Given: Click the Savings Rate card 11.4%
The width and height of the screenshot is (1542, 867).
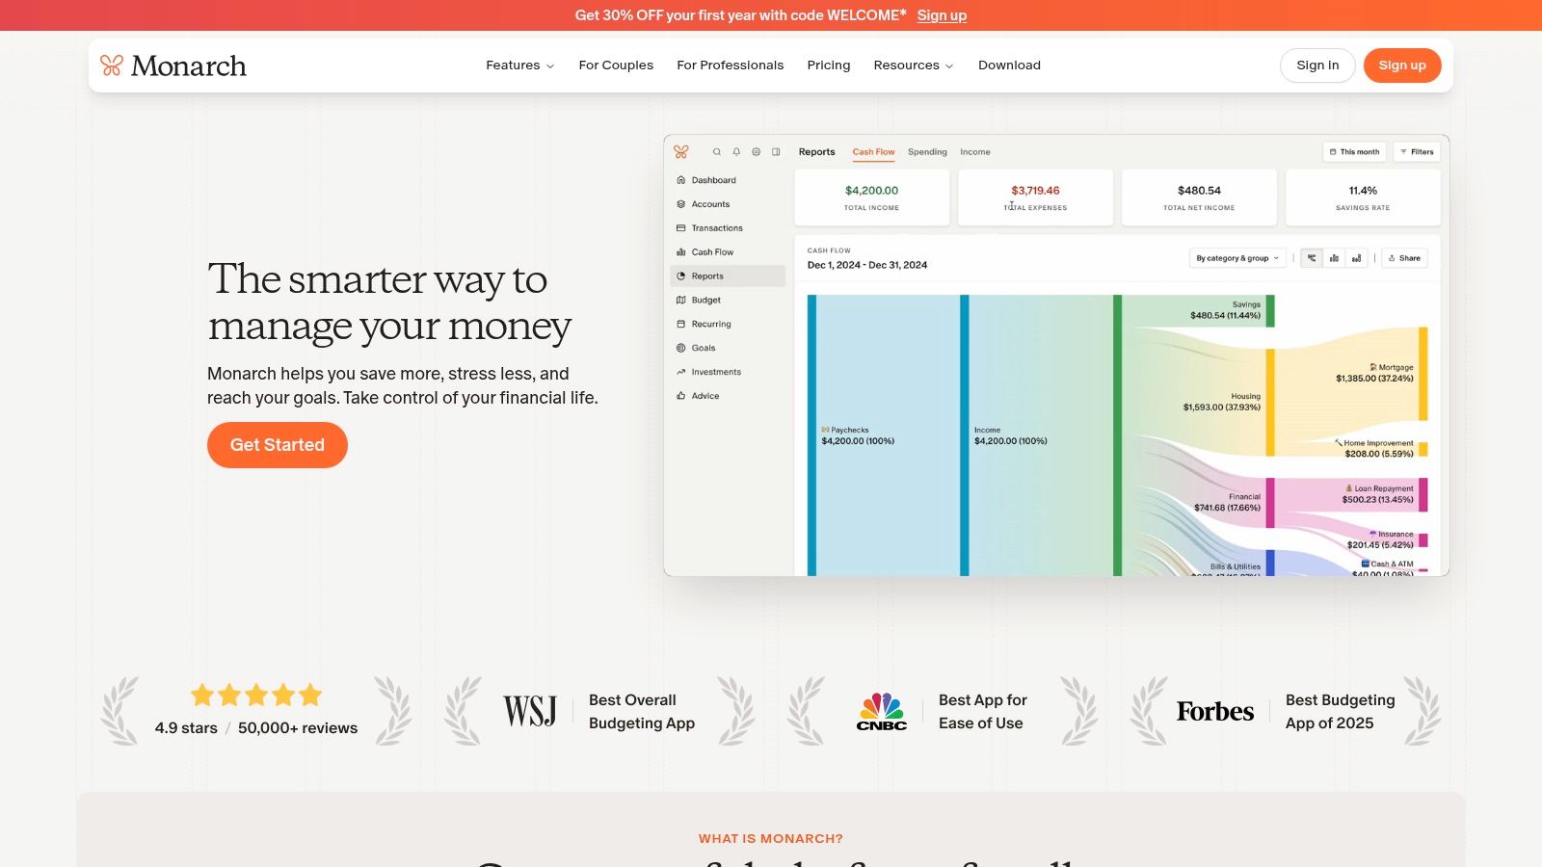Looking at the screenshot, I should [x=1363, y=197].
